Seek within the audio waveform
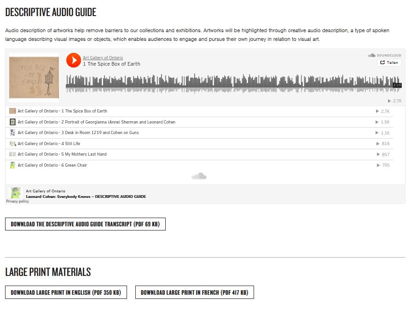Viewport: 411px width, 309px height. click(x=233, y=83)
